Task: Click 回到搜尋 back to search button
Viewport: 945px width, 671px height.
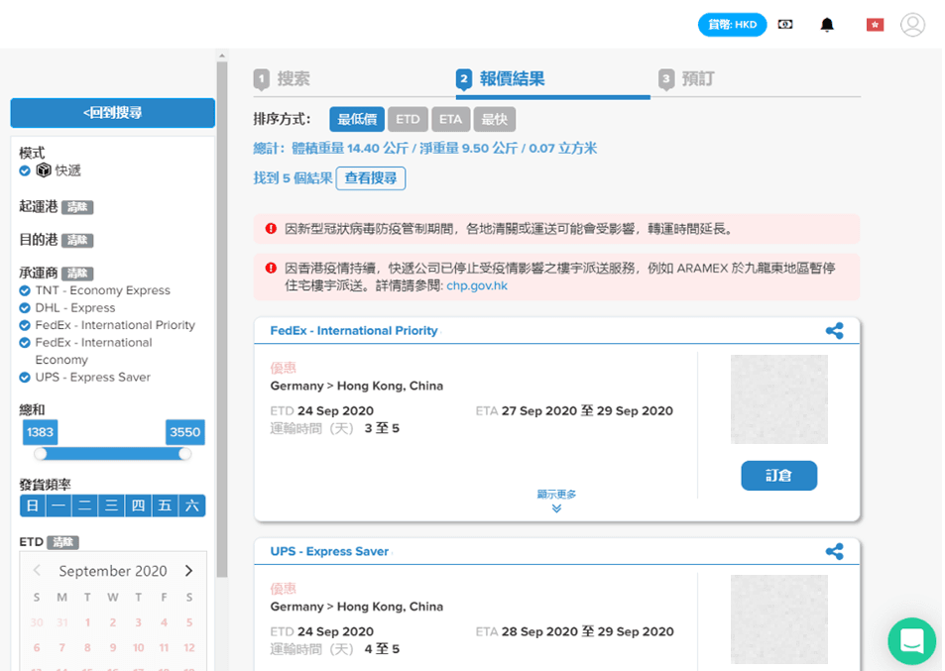Action: tap(113, 113)
